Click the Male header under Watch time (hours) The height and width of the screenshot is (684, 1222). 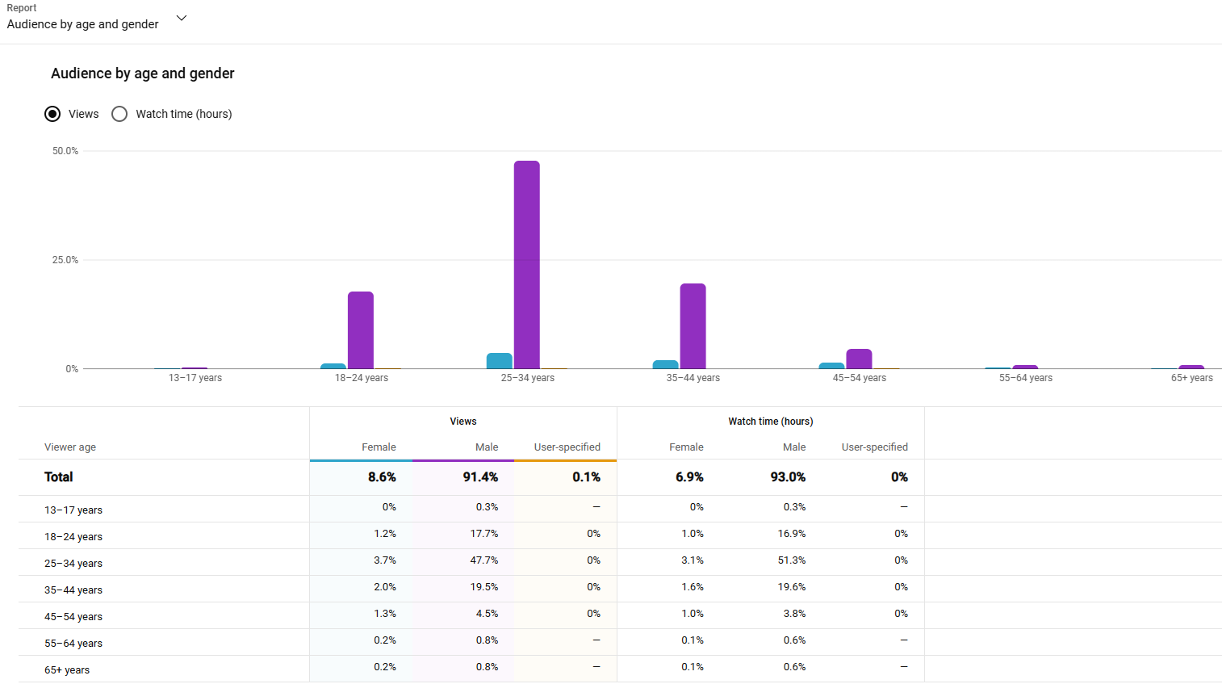click(x=794, y=447)
